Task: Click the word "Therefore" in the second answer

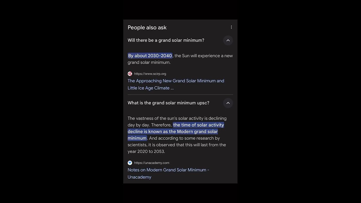Action: [161, 125]
